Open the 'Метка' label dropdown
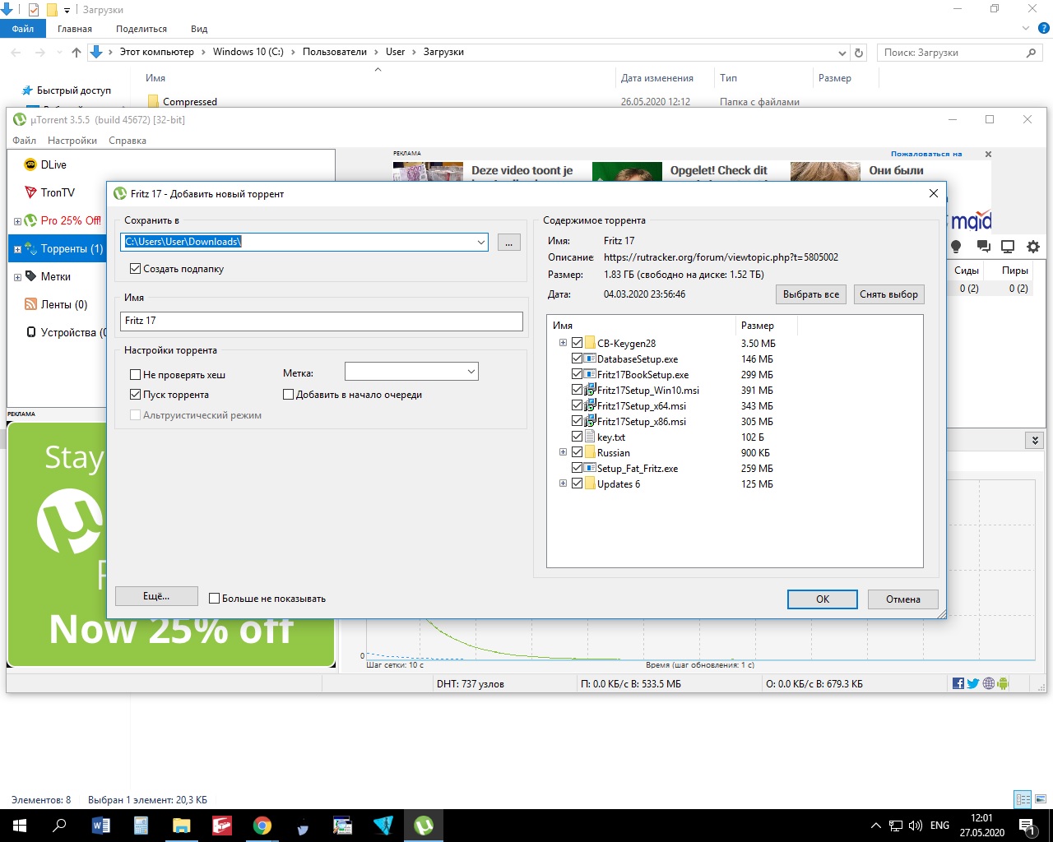Viewport: 1053px width, 842px height. coord(471,372)
